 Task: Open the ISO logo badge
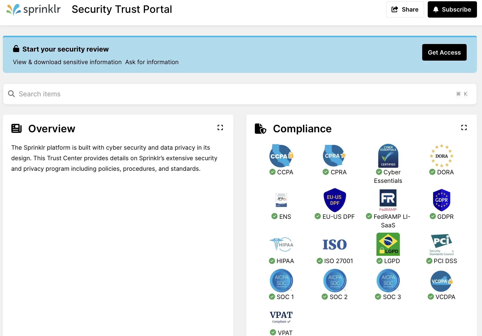(334, 244)
